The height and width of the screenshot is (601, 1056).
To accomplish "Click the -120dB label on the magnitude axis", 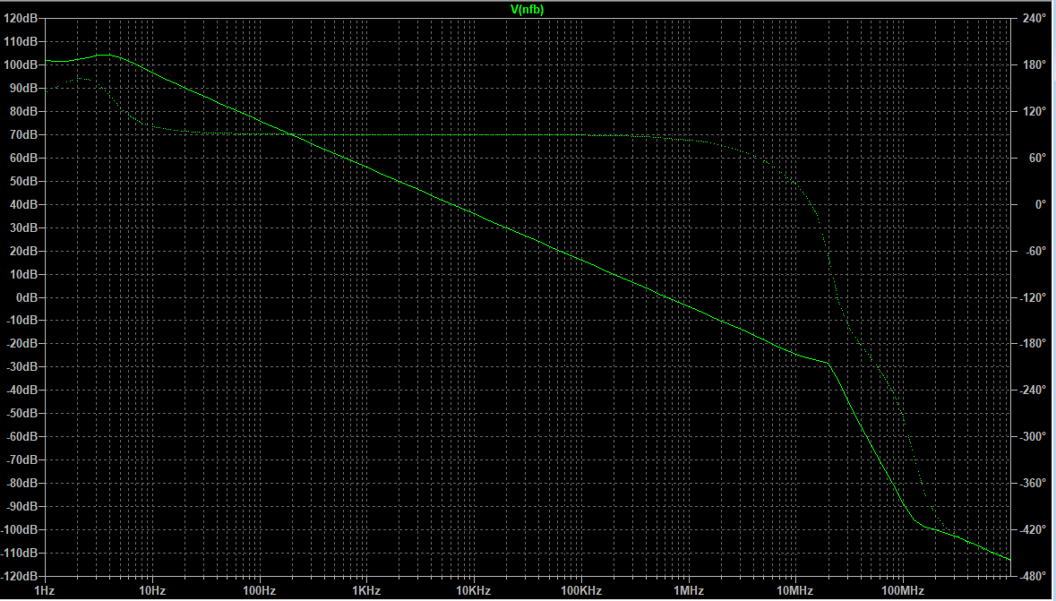I will click(x=20, y=576).
